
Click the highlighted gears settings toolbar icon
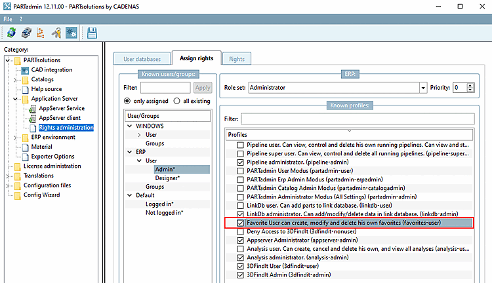pyautogui.click(x=72, y=33)
